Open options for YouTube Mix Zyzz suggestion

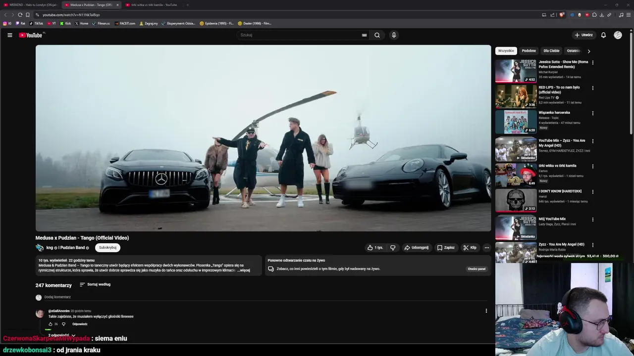pyautogui.click(x=593, y=141)
